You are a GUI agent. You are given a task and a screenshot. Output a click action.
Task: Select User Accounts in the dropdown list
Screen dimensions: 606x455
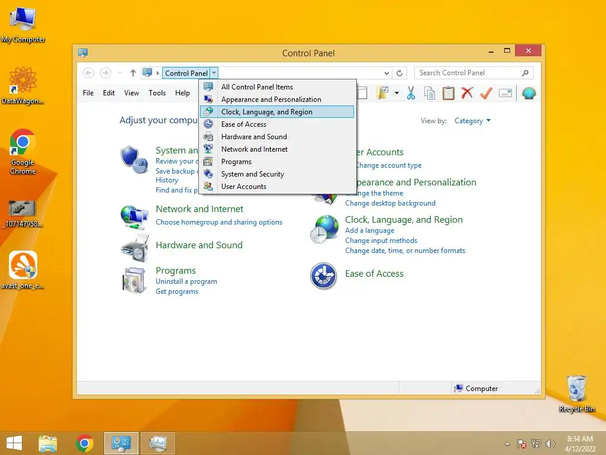277,187
